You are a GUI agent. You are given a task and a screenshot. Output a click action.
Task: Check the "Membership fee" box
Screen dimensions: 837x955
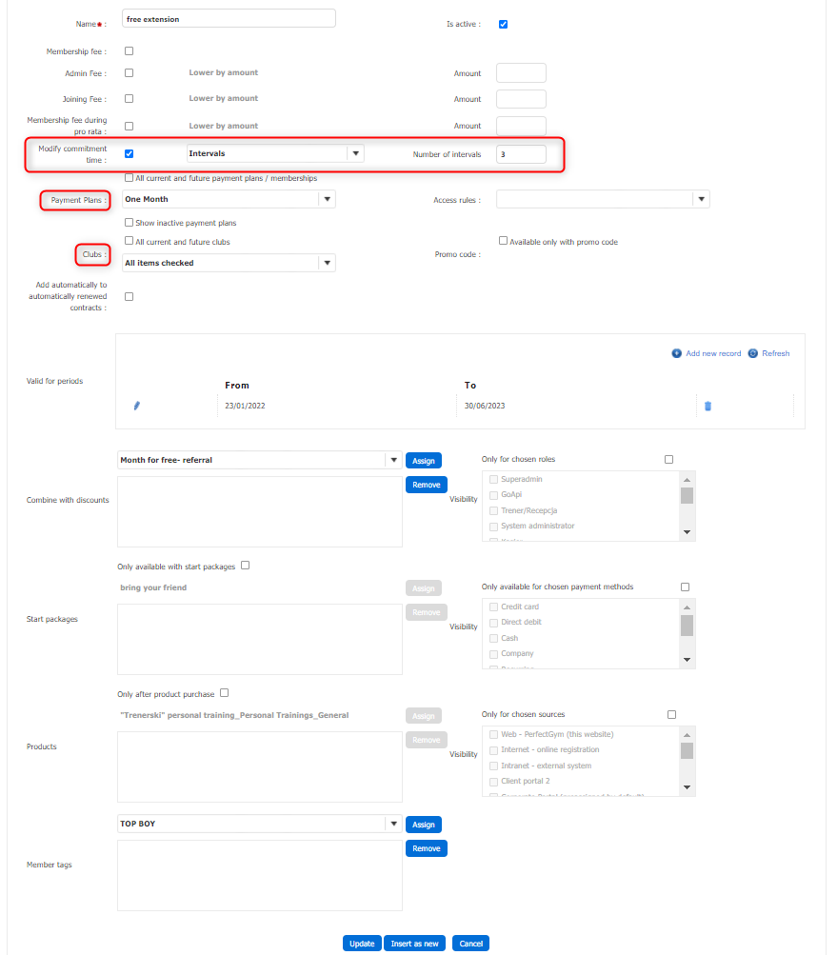click(x=129, y=50)
